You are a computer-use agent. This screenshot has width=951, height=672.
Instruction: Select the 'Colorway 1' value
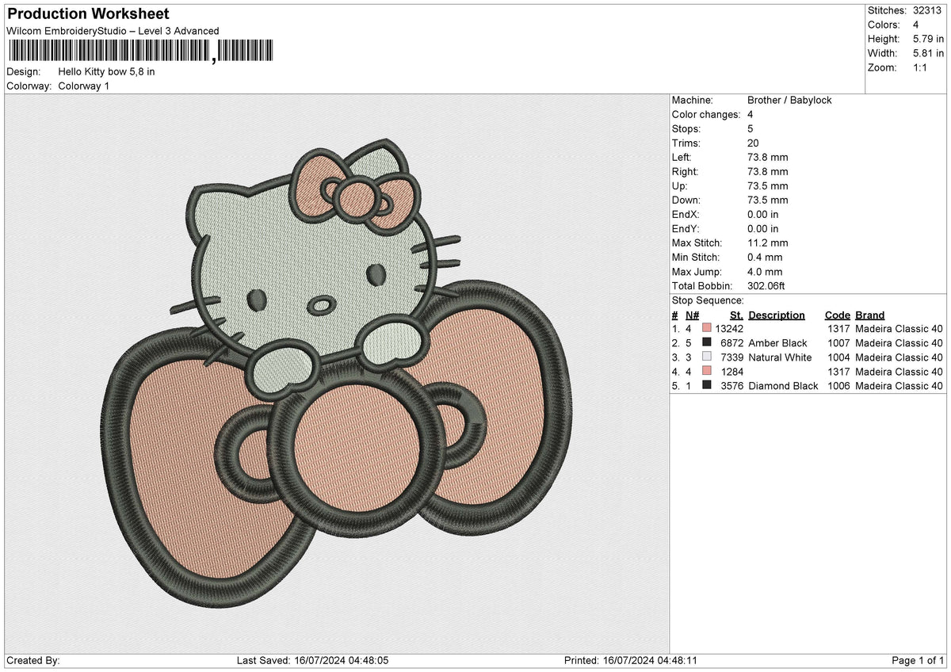pyautogui.click(x=84, y=86)
